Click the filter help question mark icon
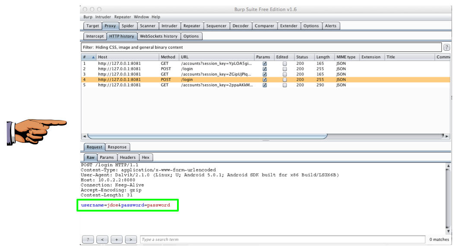Screen dimensions: 456x250 pos(446,47)
